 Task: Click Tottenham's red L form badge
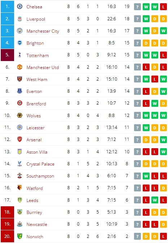(163, 55)
